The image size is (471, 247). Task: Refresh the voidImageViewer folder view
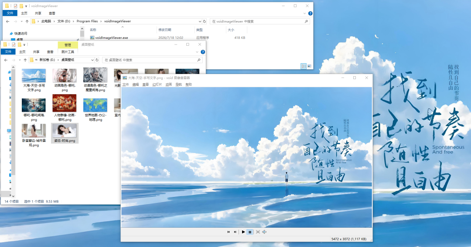point(205,21)
